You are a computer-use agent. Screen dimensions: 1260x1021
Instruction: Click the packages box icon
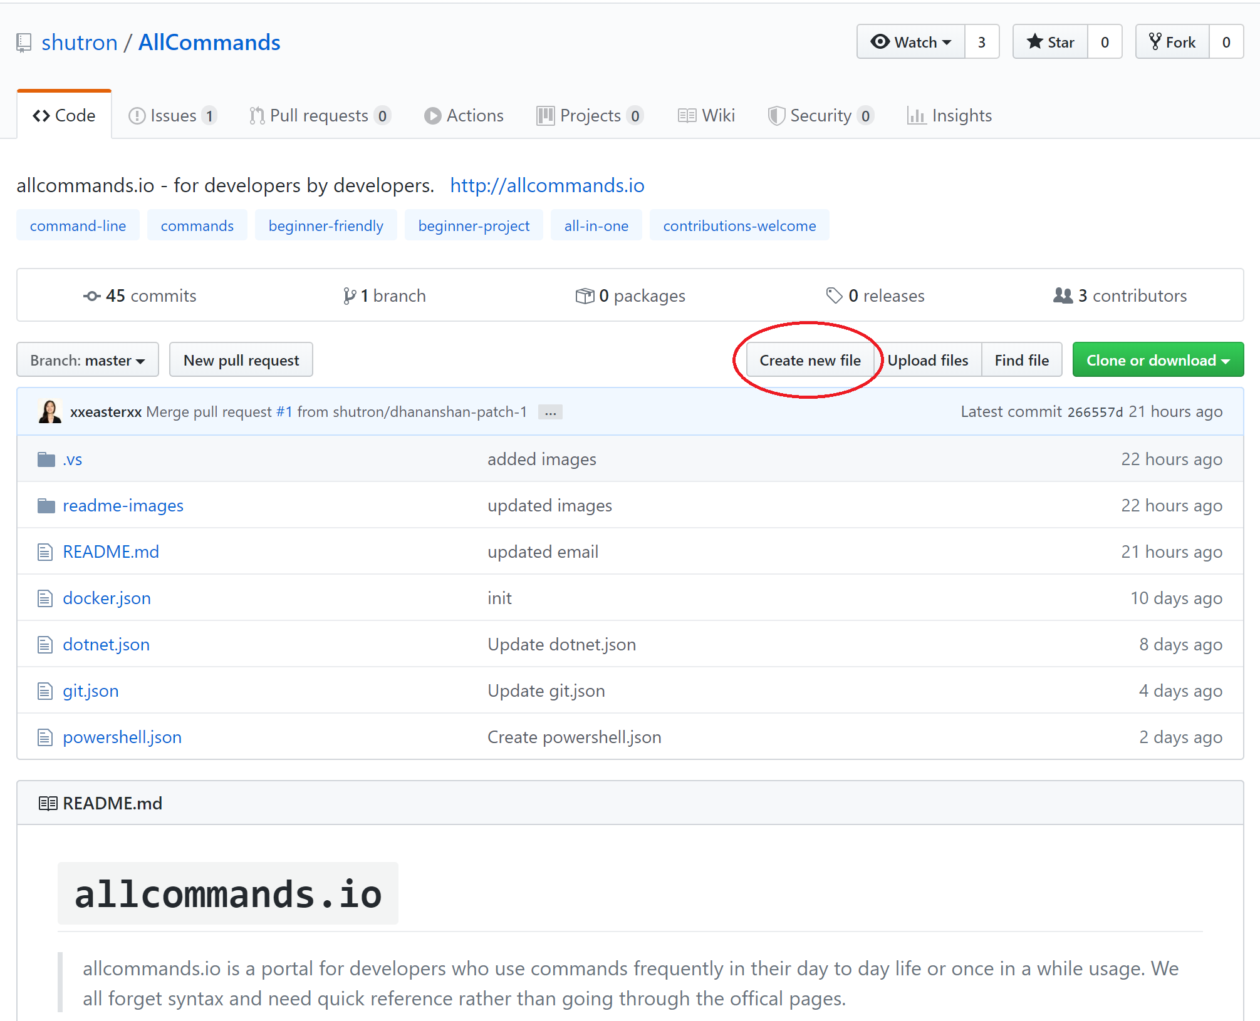click(x=585, y=296)
